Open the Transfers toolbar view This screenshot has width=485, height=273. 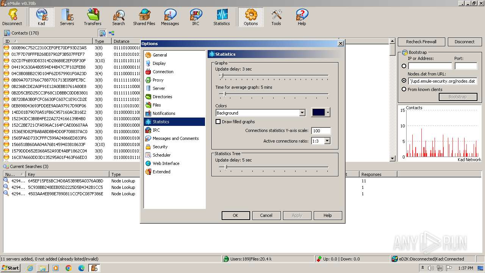pos(92,17)
